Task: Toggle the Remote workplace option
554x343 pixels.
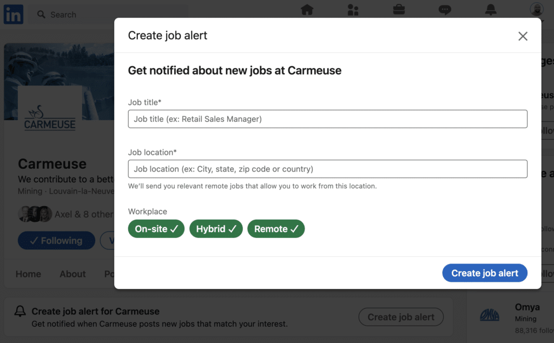Action: [x=276, y=229]
